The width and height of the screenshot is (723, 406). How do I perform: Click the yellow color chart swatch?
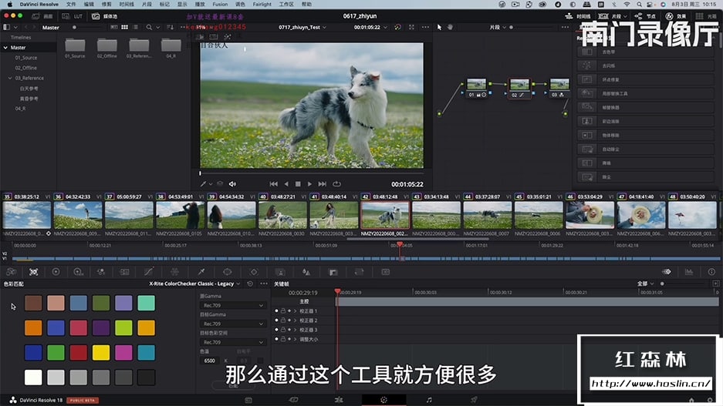coord(101,352)
